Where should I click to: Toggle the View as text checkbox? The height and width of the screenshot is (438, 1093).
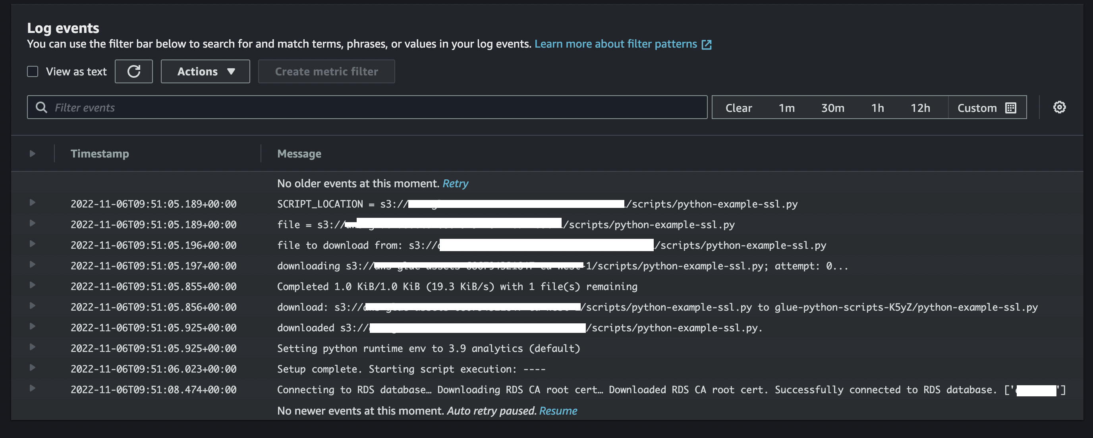[33, 71]
